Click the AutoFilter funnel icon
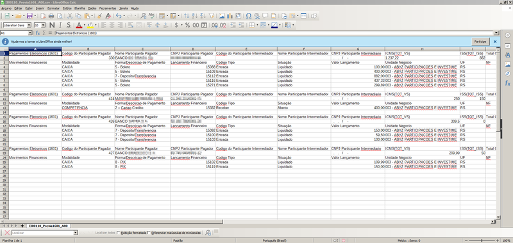513x243 pixels. click(x=212, y=15)
